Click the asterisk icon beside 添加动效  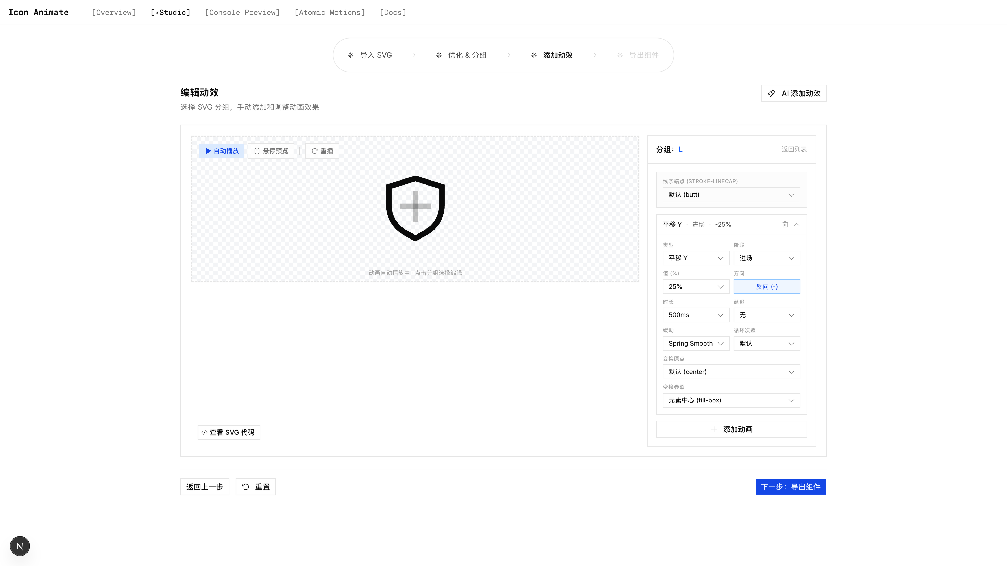click(x=534, y=55)
